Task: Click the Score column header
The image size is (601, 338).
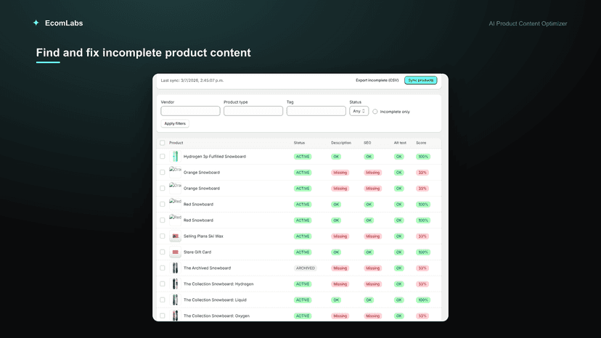Action: 421,143
